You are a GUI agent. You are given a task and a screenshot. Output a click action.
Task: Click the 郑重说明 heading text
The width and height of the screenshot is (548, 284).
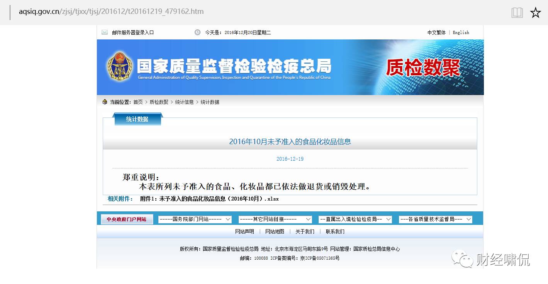tap(141, 177)
